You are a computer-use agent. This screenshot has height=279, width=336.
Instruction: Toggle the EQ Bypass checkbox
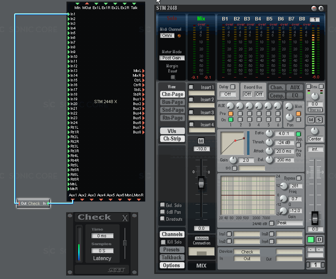point(299,178)
